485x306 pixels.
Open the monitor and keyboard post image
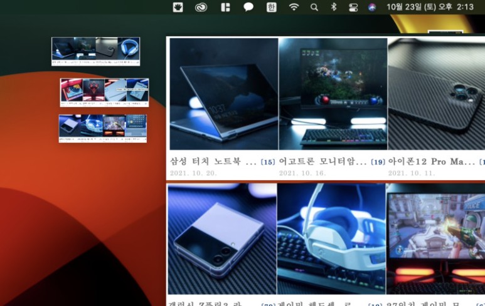333,94
